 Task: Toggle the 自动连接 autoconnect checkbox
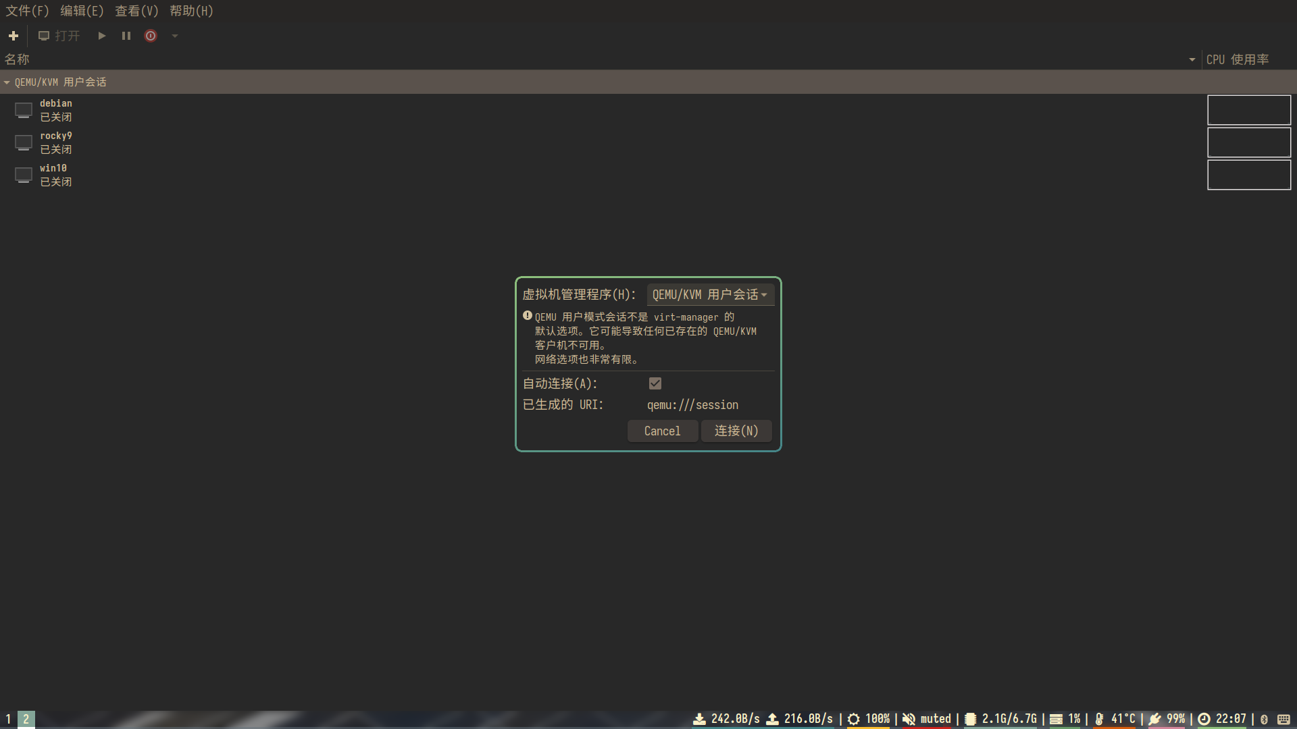(655, 383)
